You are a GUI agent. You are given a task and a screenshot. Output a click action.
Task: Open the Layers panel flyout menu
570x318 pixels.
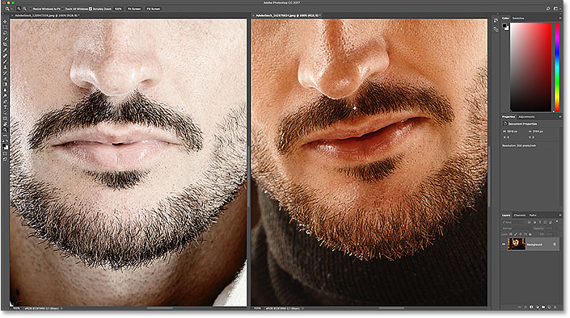[x=560, y=215]
